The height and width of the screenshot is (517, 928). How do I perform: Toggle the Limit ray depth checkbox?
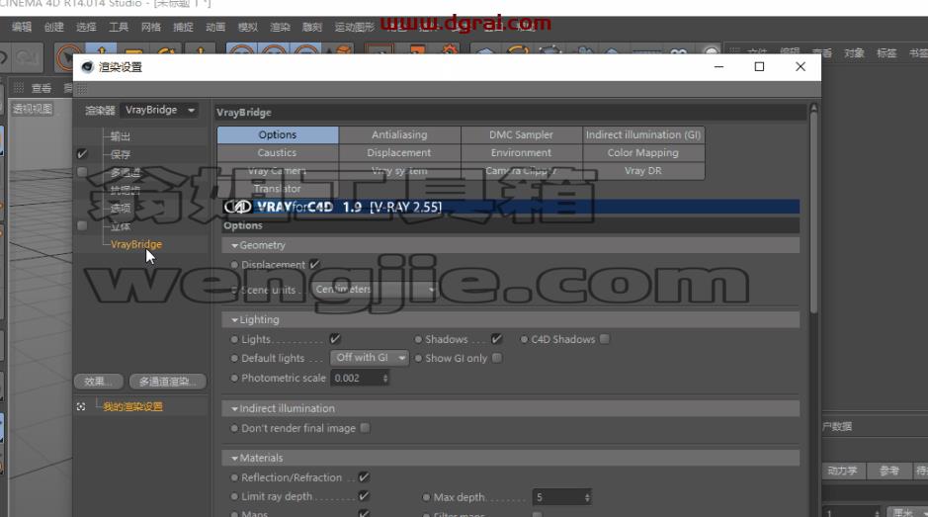tap(364, 495)
